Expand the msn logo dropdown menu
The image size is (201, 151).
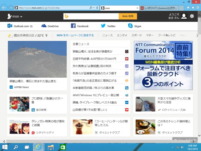(x=15, y=16)
